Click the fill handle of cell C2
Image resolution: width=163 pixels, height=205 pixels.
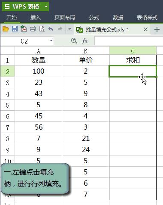[x=156, y=77]
